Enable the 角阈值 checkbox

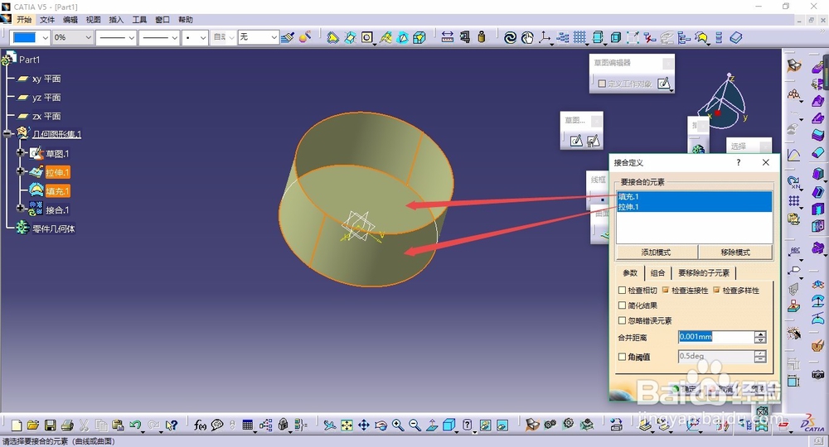(x=623, y=357)
